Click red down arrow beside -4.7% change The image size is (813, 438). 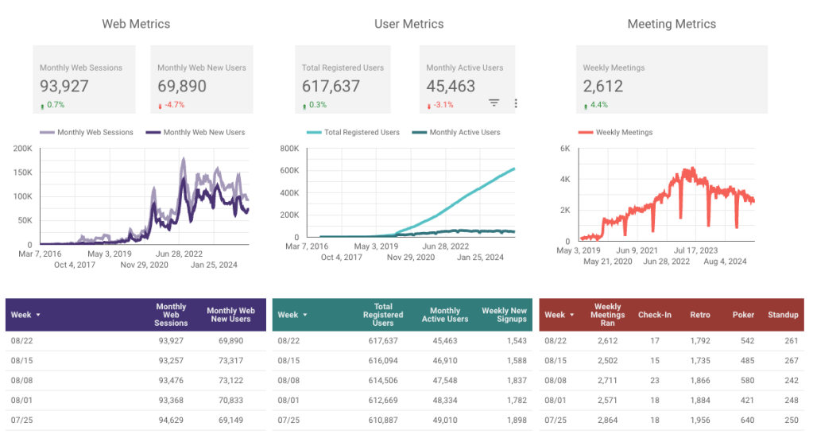click(160, 105)
